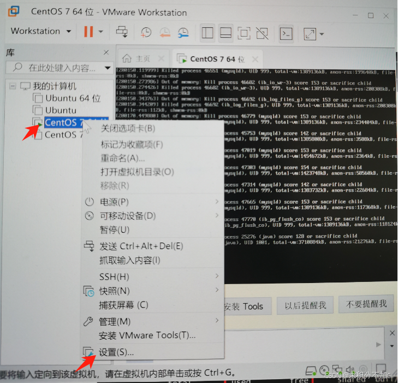Click the 以后提醒我 button
This screenshot has width=398, height=383.
tap(305, 305)
